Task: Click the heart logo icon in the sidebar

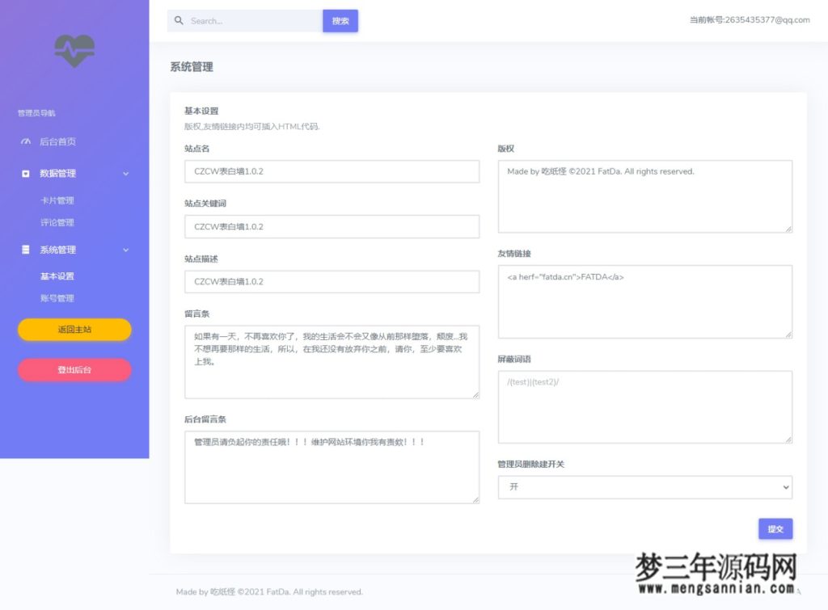Action: 74,49
